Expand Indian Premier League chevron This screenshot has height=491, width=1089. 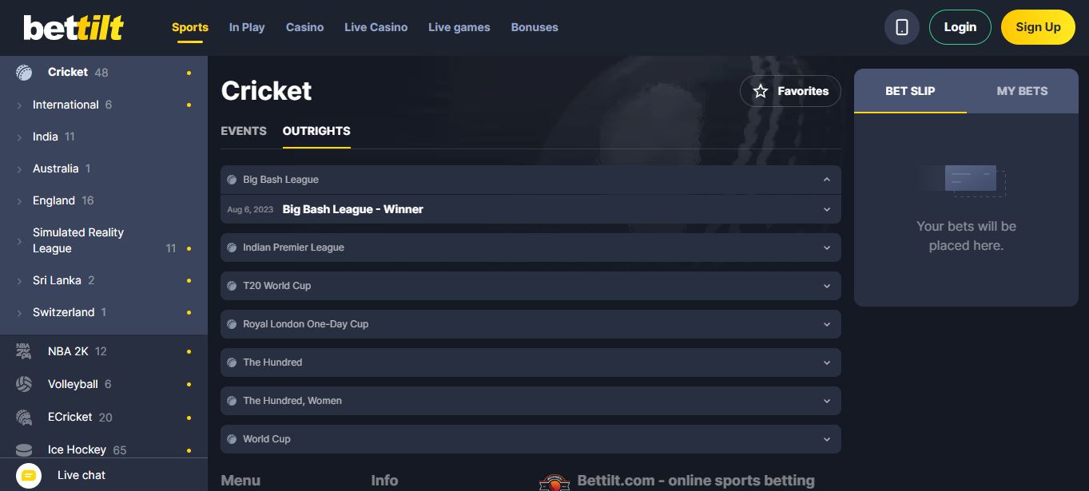827,247
